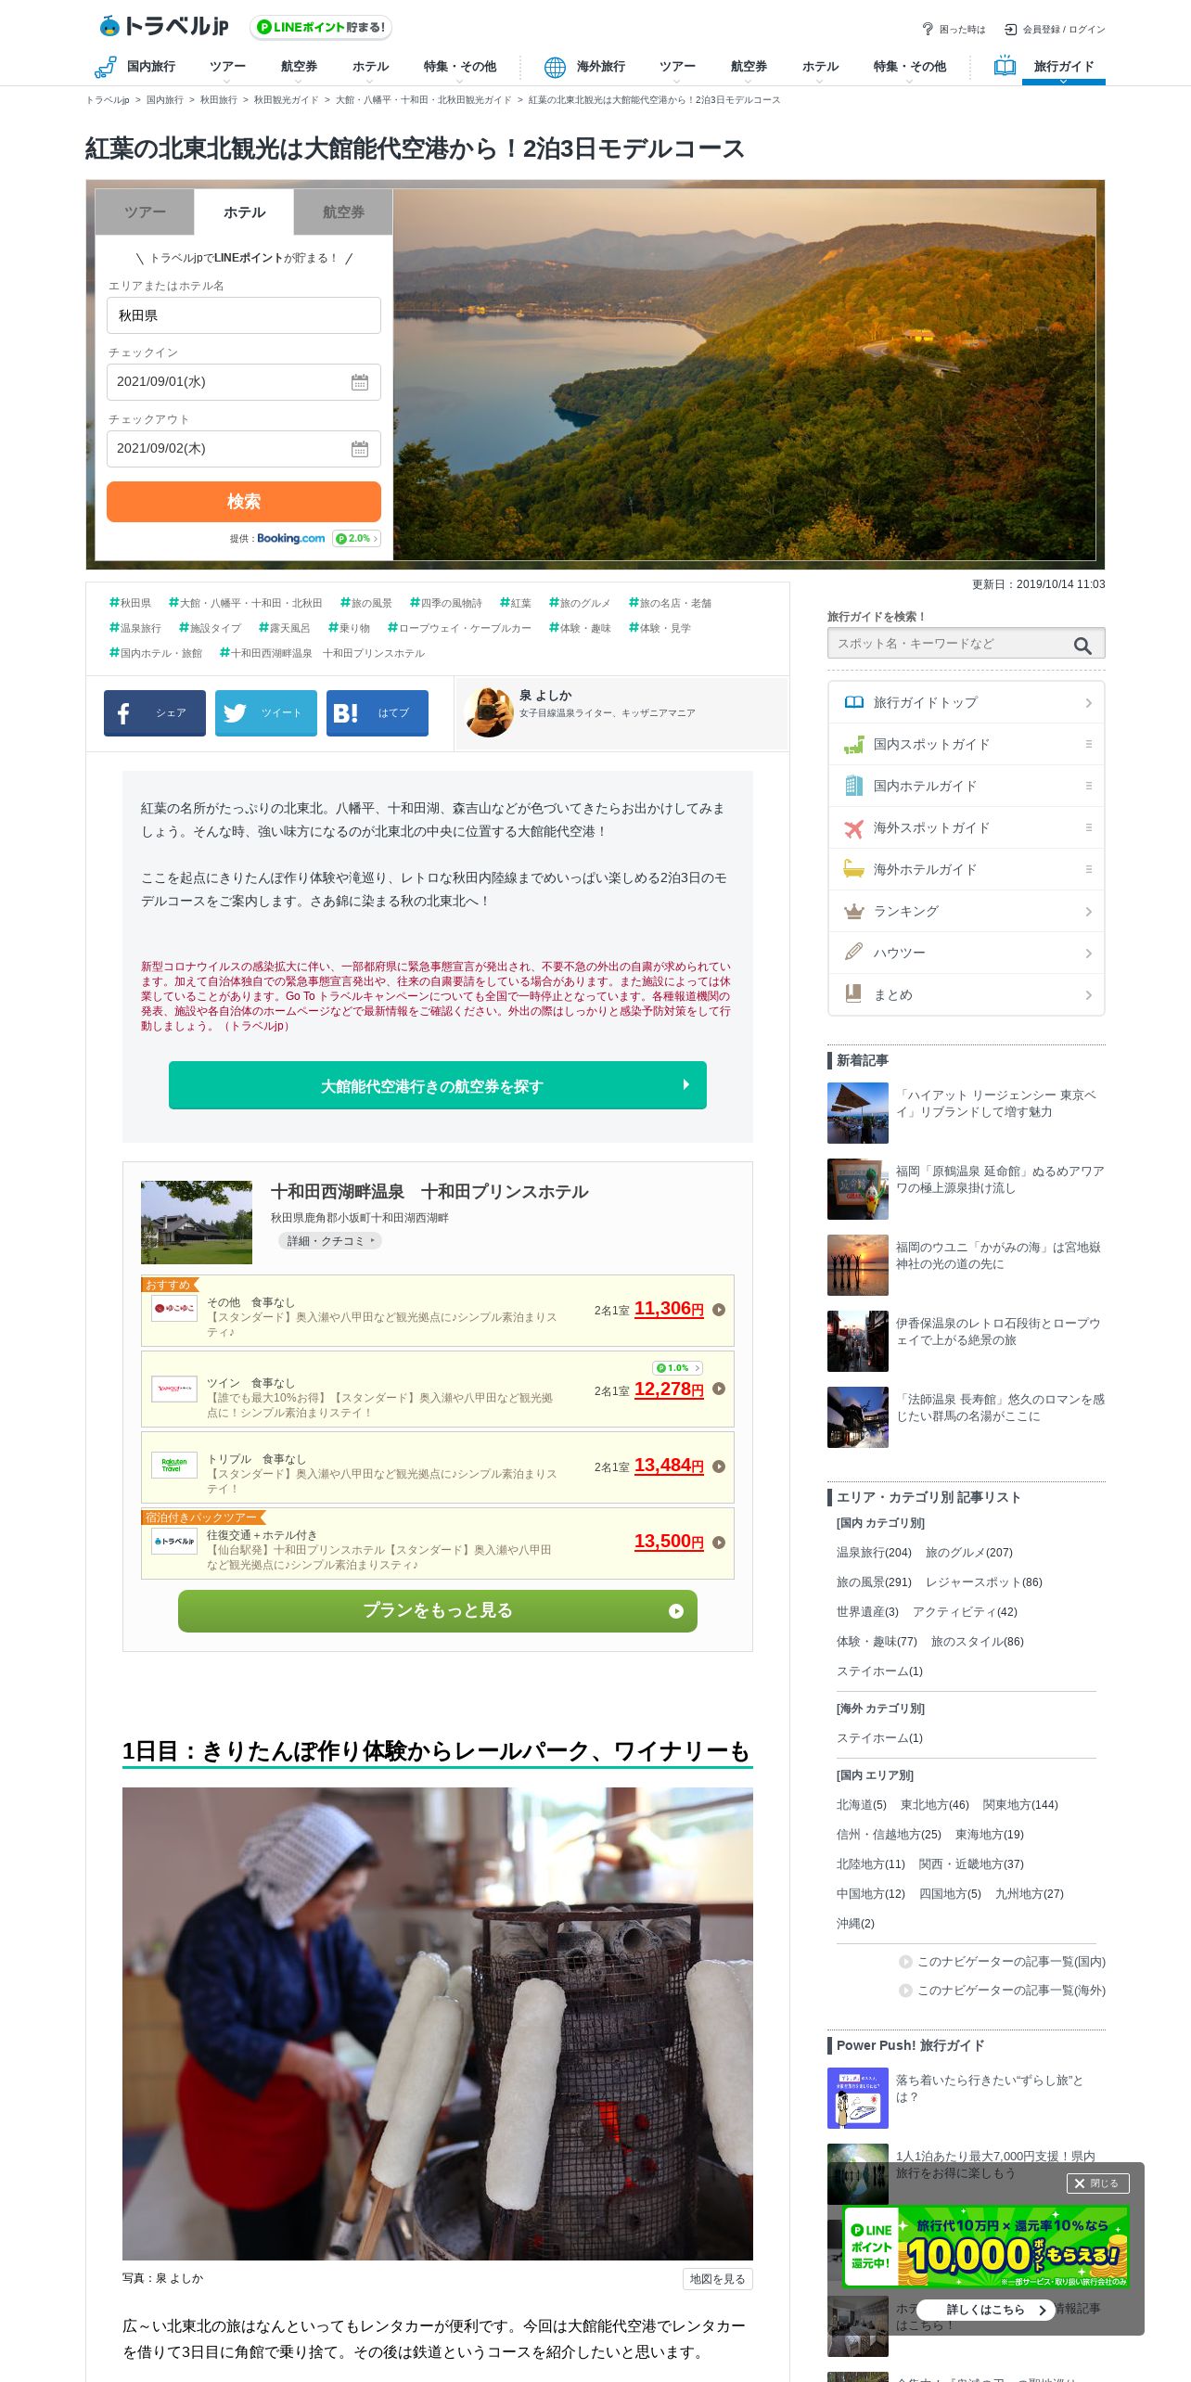Click the 海外旅行 globe icon
Screen dimensions: 1191x2382
click(555, 67)
